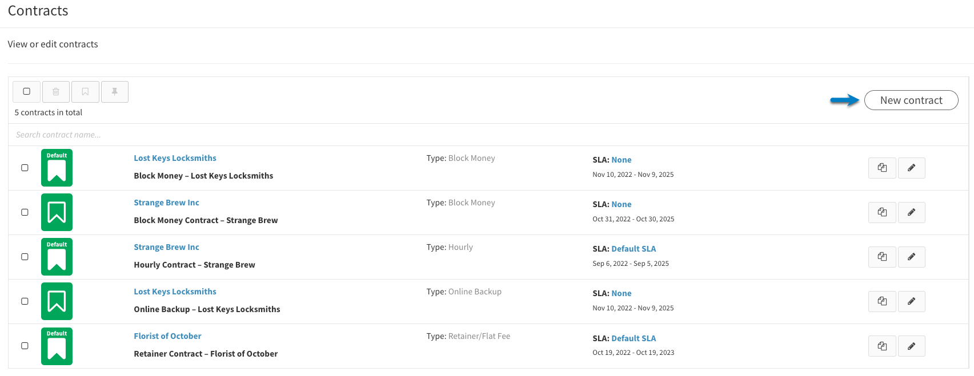974x376 pixels.
Task: Copy the Hourly Contract – Strange Brew
Action: [882, 257]
